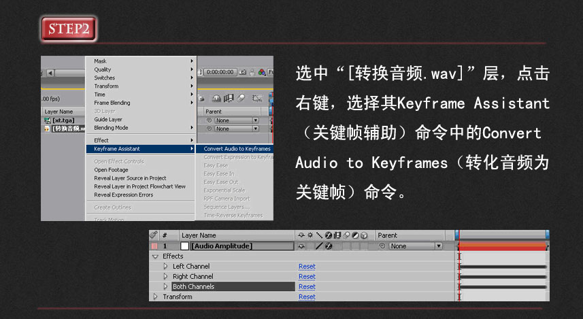Click the pick whip spiral for [xt.tga]
This screenshot has height=319, width=583.
coord(209,120)
